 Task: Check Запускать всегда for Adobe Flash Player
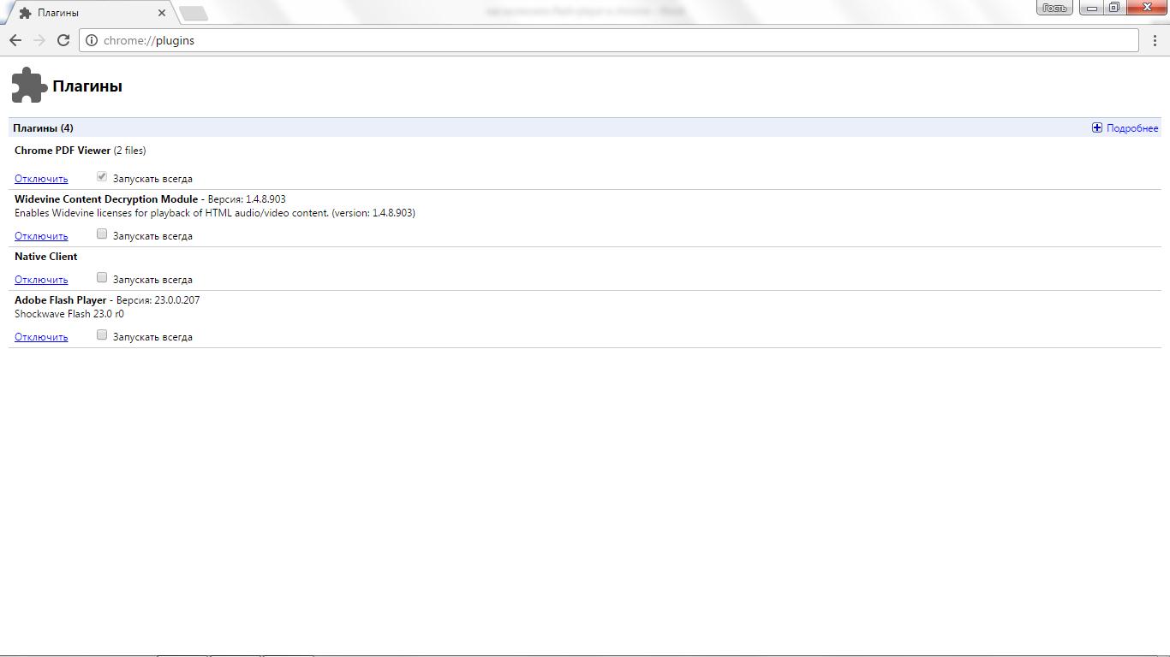[102, 335]
